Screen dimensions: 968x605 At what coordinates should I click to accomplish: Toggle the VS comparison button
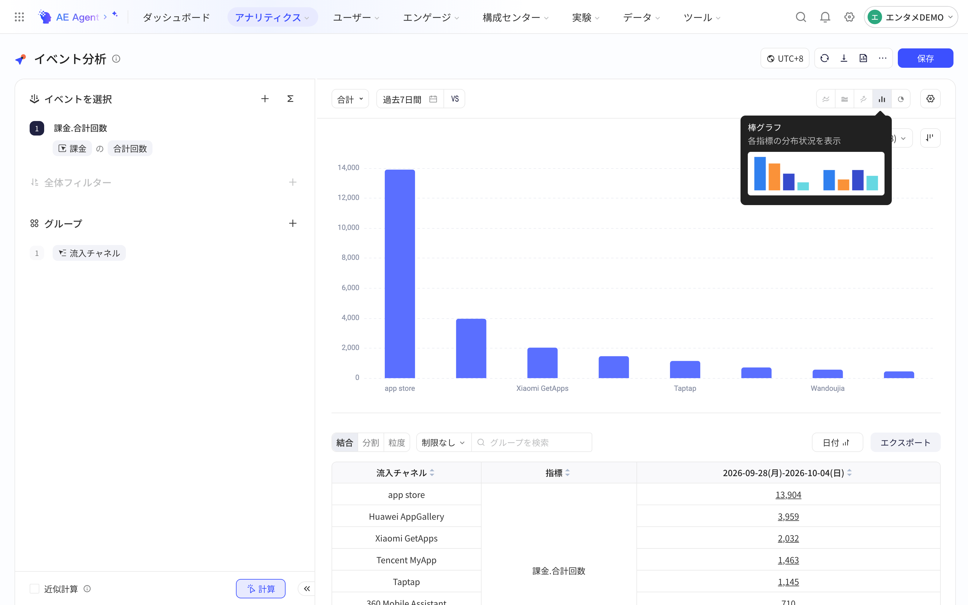(455, 99)
